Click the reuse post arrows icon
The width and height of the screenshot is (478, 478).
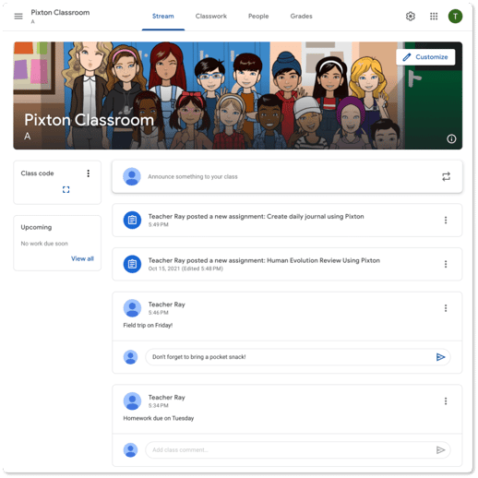446,176
